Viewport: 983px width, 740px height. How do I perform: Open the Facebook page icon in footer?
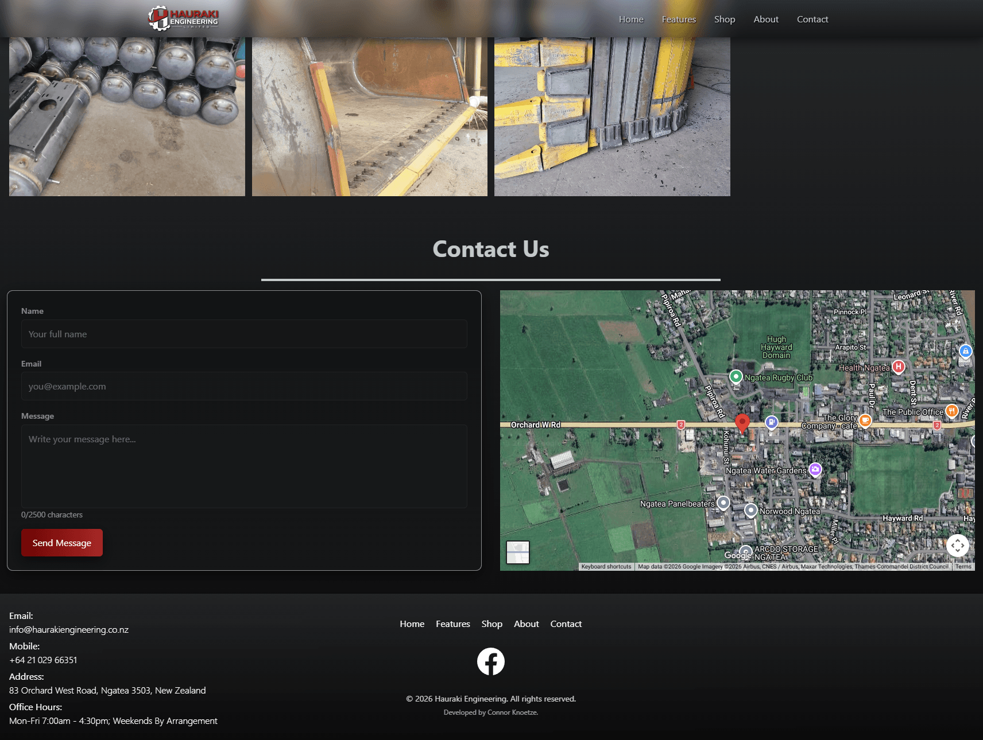pyautogui.click(x=491, y=661)
